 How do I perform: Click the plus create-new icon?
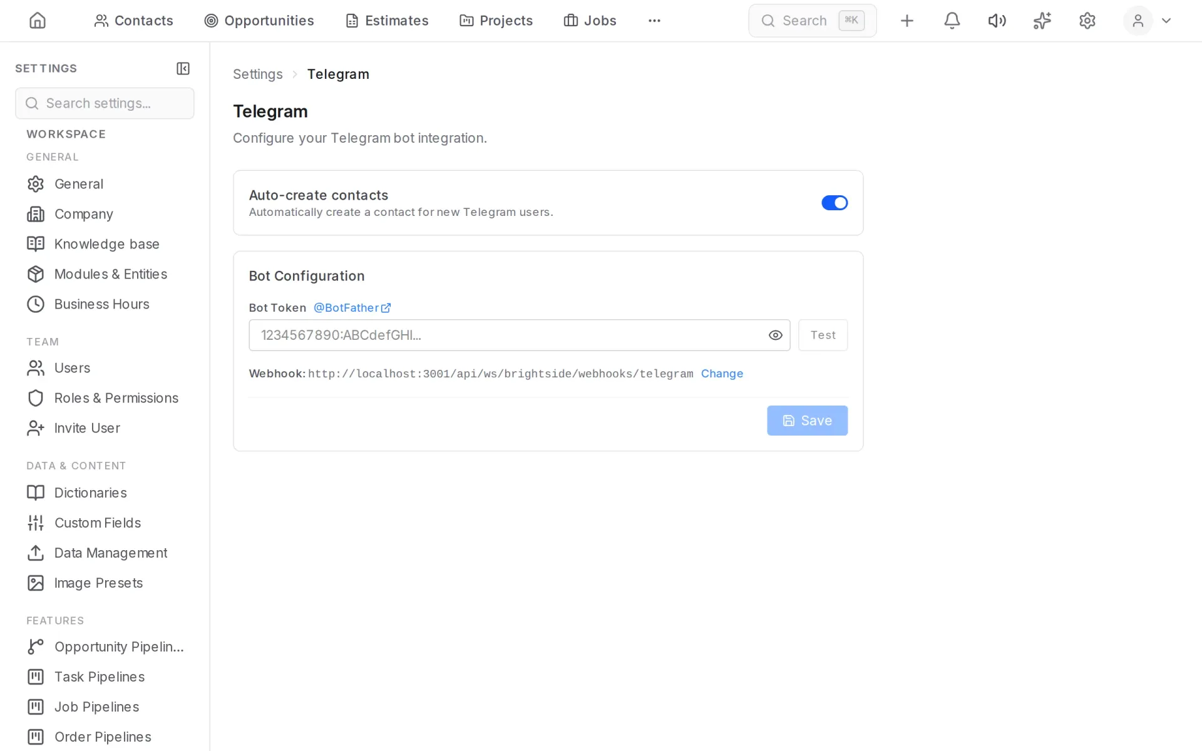coord(907,21)
